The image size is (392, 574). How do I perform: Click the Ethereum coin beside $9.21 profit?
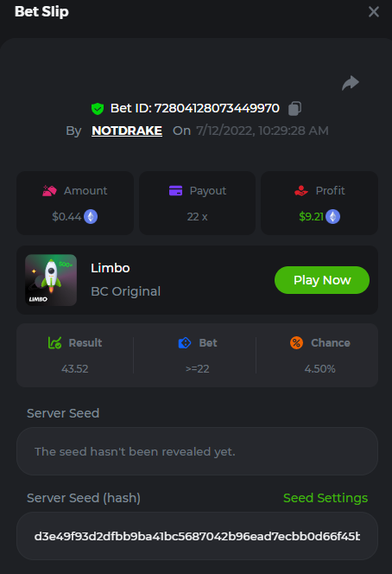pos(332,217)
